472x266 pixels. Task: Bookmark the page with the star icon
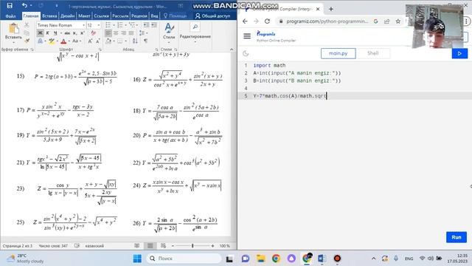tap(398, 21)
